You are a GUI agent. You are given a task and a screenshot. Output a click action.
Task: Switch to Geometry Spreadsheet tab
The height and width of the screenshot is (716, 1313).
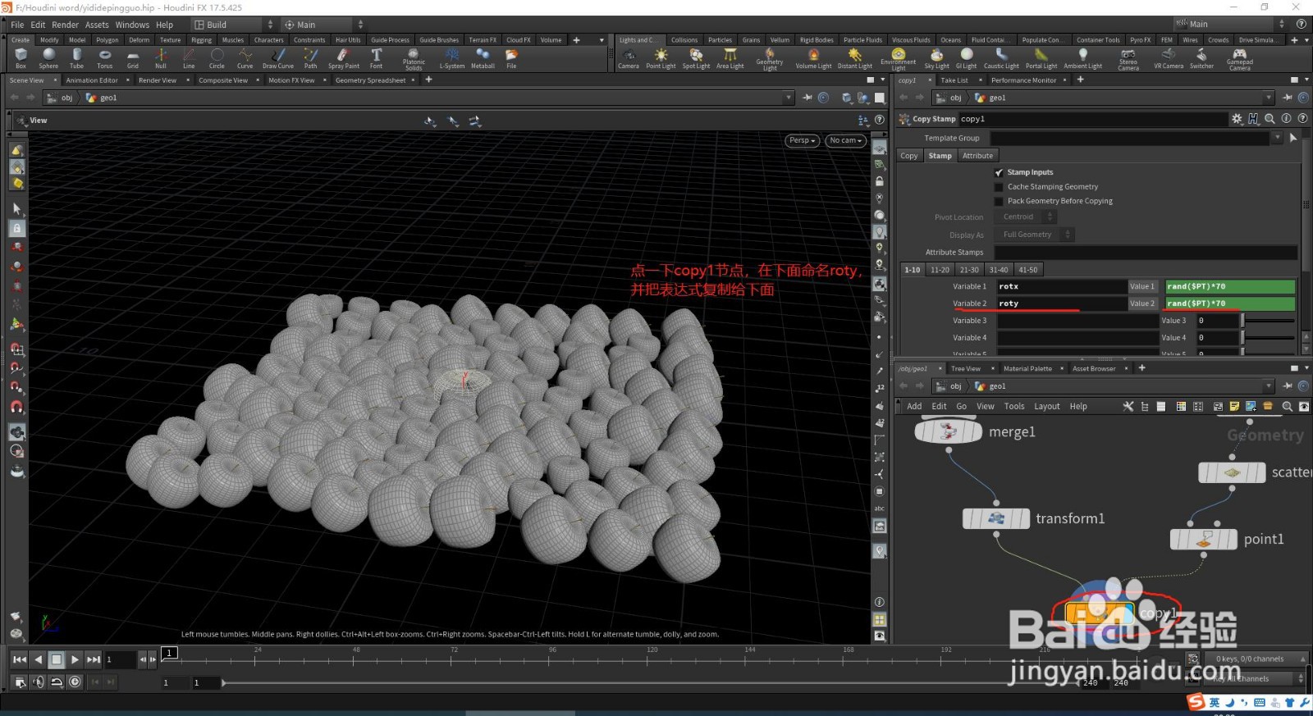[370, 80]
